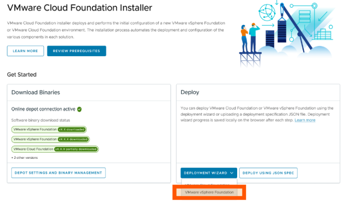The image size is (354, 208).
Task: Follow the Learn more link in Deploy
Action: (x=305, y=120)
